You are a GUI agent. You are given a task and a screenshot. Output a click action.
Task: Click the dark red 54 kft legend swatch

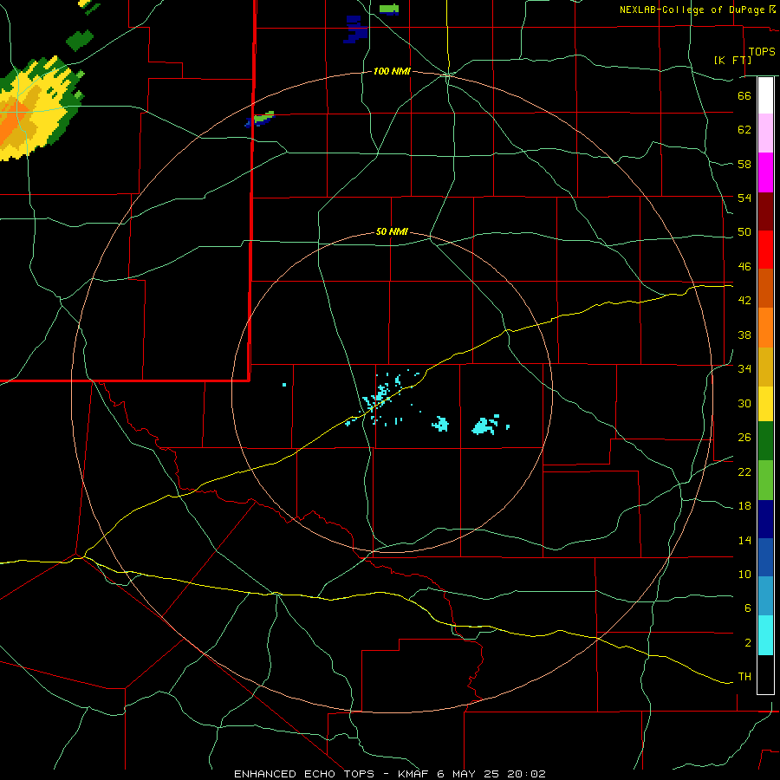[765, 211]
